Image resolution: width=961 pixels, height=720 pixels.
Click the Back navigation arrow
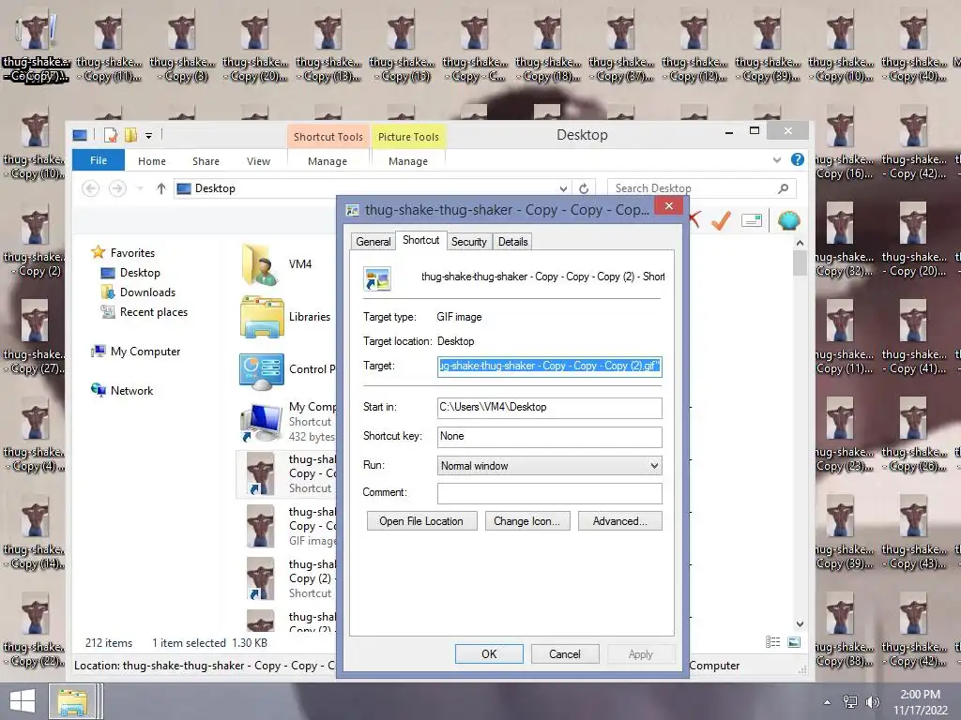coord(91,188)
